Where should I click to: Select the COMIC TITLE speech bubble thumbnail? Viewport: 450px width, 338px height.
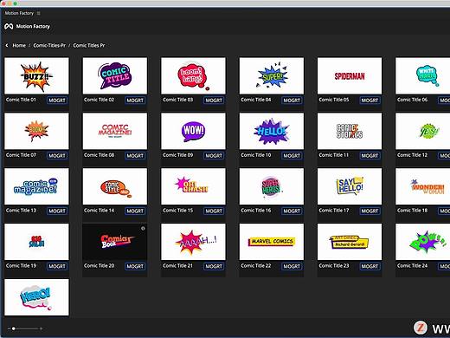[x=115, y=75]
